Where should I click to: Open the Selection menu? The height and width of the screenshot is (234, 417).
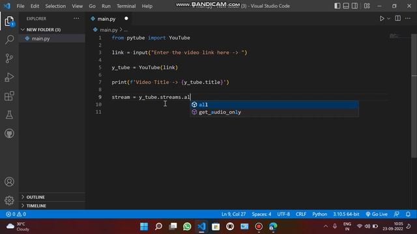(55, 6)
